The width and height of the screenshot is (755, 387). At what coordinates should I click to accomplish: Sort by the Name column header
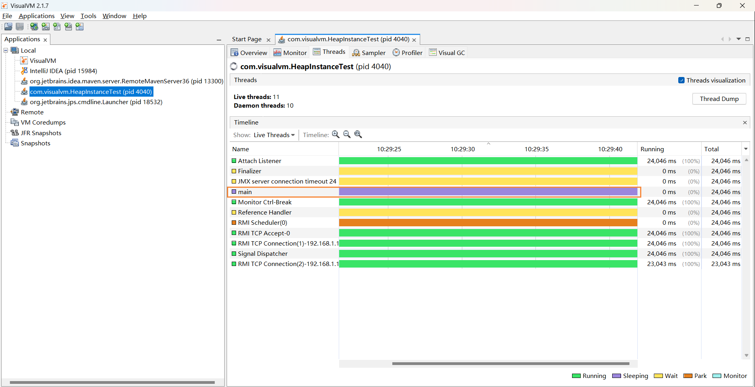[x=284, y=149]
